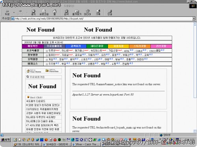The height and width of the screenshot is (147, 197).
Task: Open the 공동구매 link
Action: coord(77,64)
